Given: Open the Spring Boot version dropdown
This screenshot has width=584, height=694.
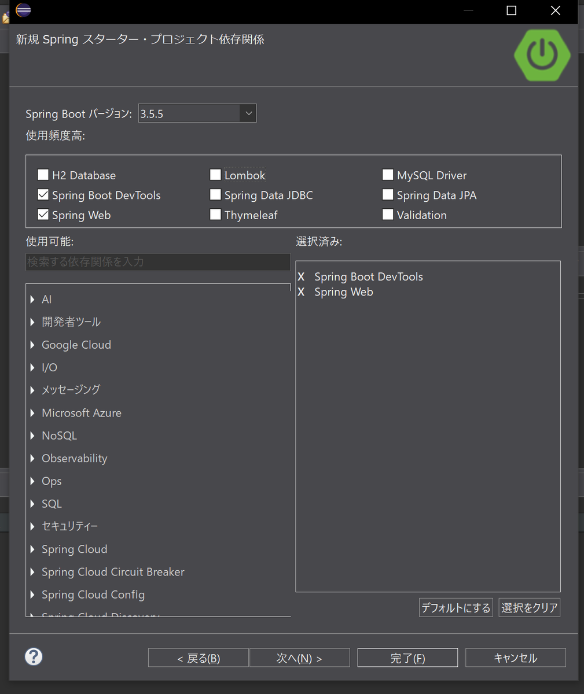Looking at the screenshot, I should (x=248, y=113).
